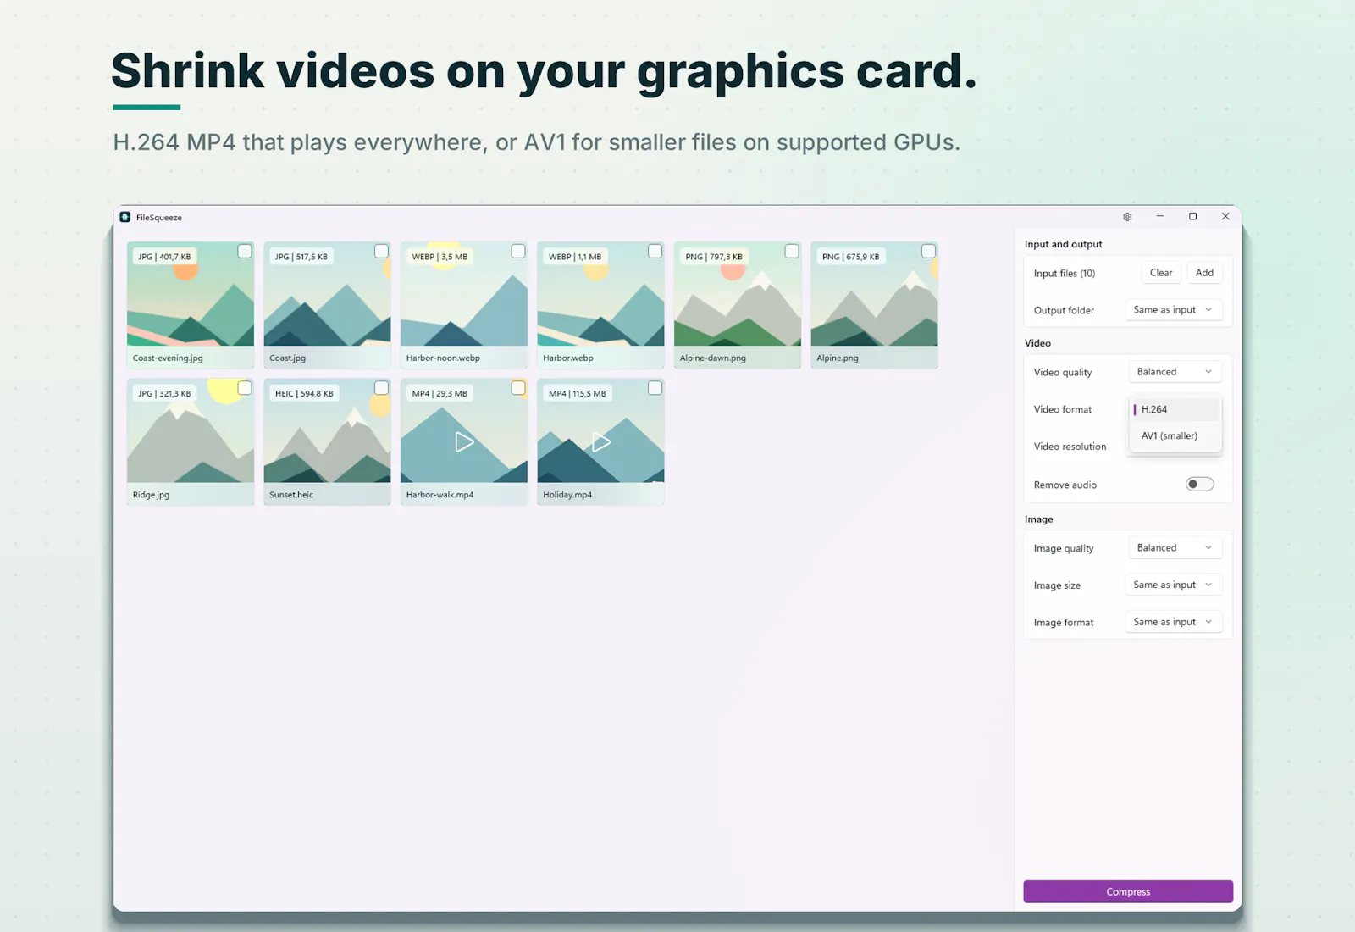Start compression with the Compress button
This screenshot has width=1355, height=932.
click(1128, 891)
